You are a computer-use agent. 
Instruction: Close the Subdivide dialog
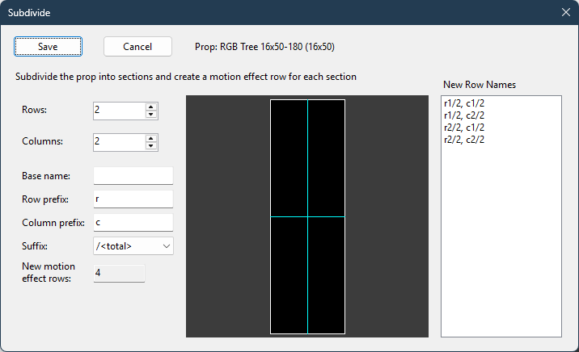click(x=566, y=13)
